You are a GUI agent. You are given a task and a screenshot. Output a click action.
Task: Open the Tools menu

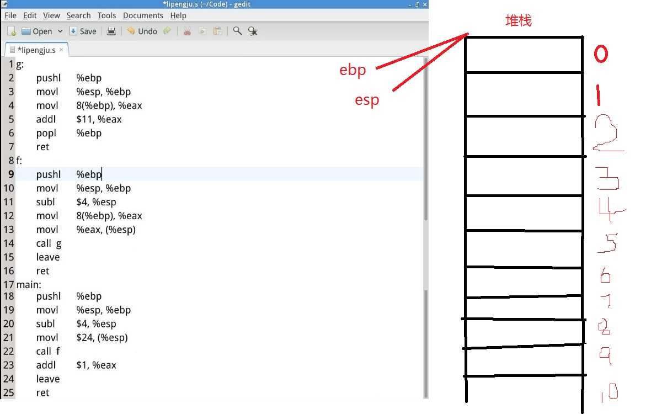click(106, 15)
